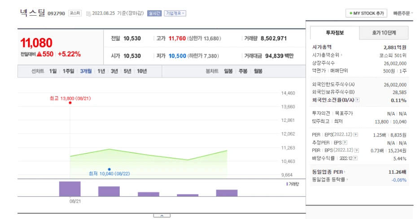
Task: Click the 거래대금 value 94,839 백만
Action: point(280,56)
